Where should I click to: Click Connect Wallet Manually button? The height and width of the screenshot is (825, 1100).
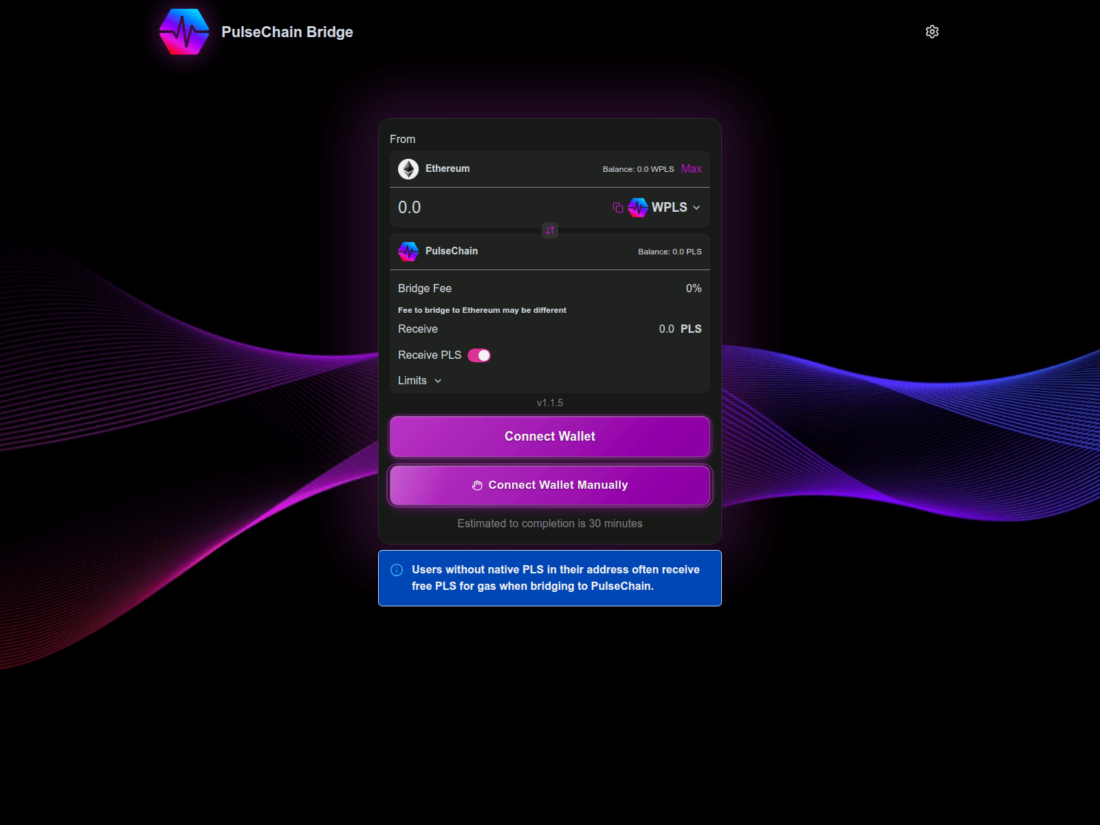[x=550, y=485]
